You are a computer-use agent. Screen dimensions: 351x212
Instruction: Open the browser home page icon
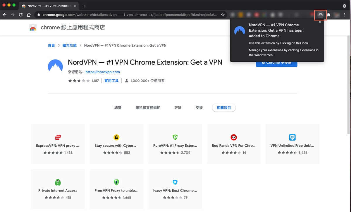pyautogui.click(x=29, y=15)
